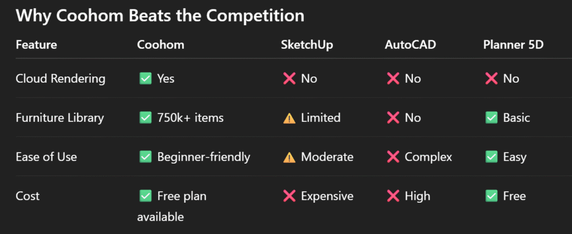572x234 pixels.
Task: Select the Planner 5D column header
Action: click(513, 45)
